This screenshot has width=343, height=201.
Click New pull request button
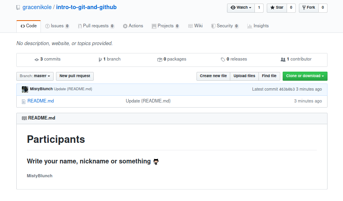click(75, 76)
